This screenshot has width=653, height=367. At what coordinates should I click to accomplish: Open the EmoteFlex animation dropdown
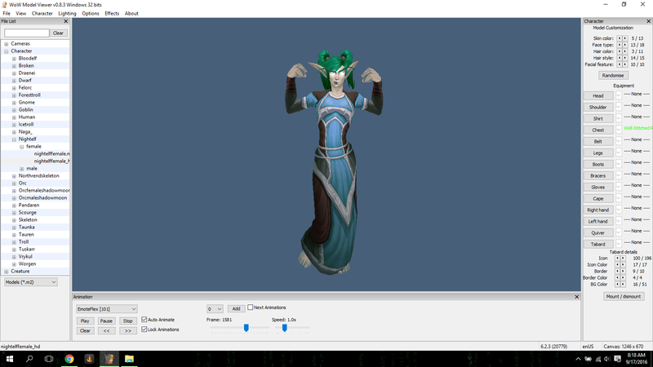click(107, 309)
